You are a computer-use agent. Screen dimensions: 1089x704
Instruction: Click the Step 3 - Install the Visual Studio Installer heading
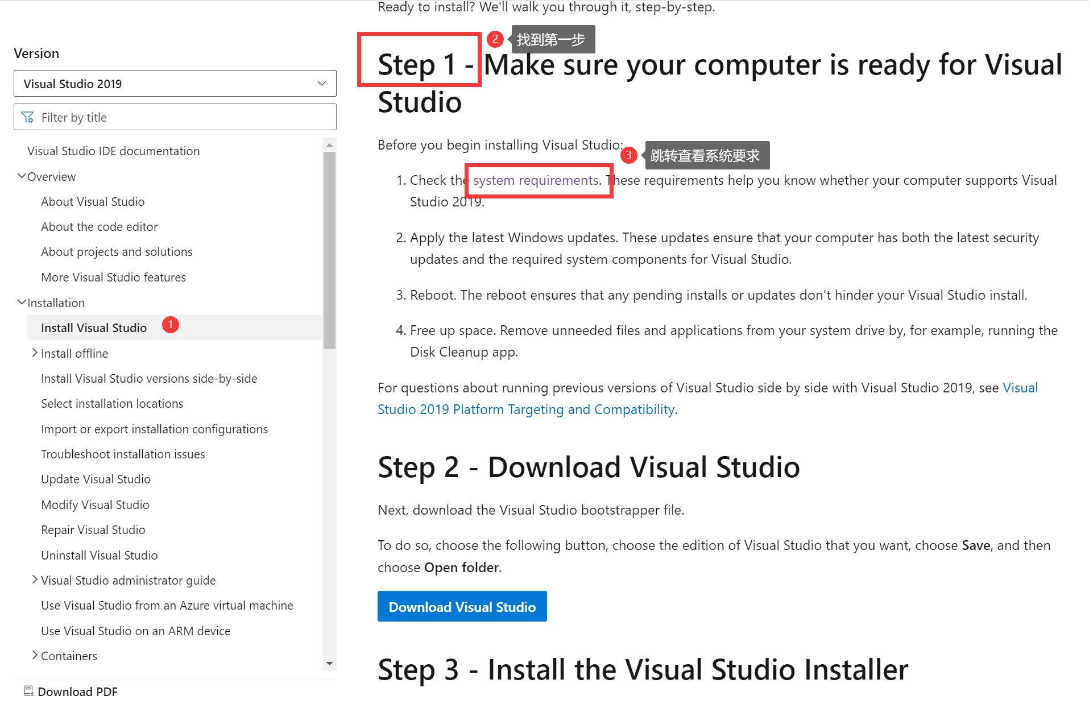tap(643, 669)
